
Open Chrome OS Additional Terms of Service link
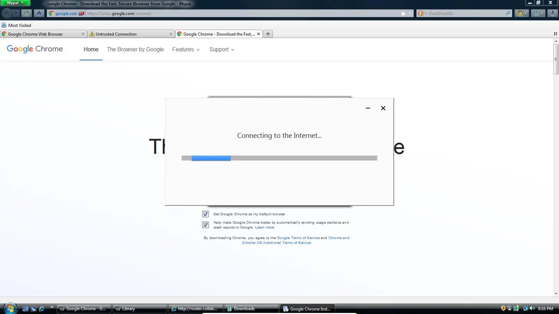click(296, 240)
